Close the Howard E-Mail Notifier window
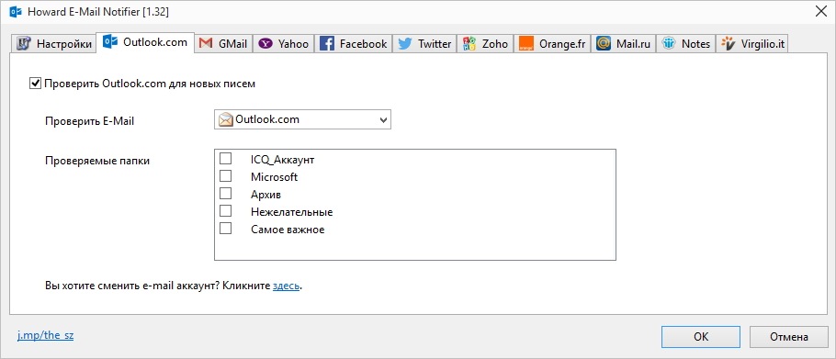Image resolution: width=836 pixels, height=359 pixels. click(x=821, y=12)
